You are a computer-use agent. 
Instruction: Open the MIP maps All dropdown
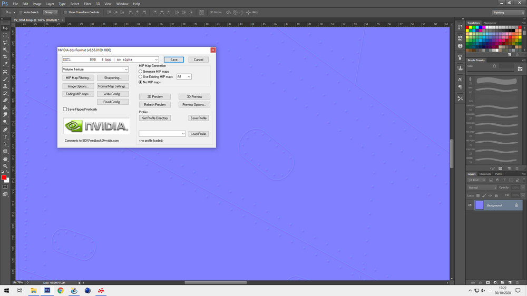point(184,76)
